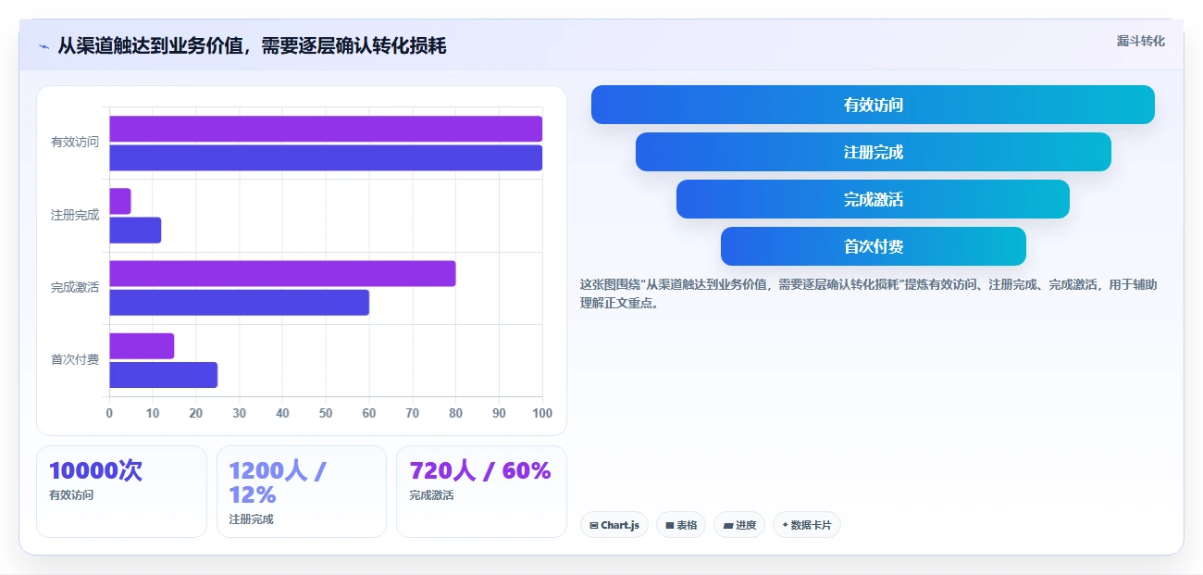Click the 漏斗转化 label at top right
The height and width of the screenshot is (575, 1203).
click(1141, 41)
